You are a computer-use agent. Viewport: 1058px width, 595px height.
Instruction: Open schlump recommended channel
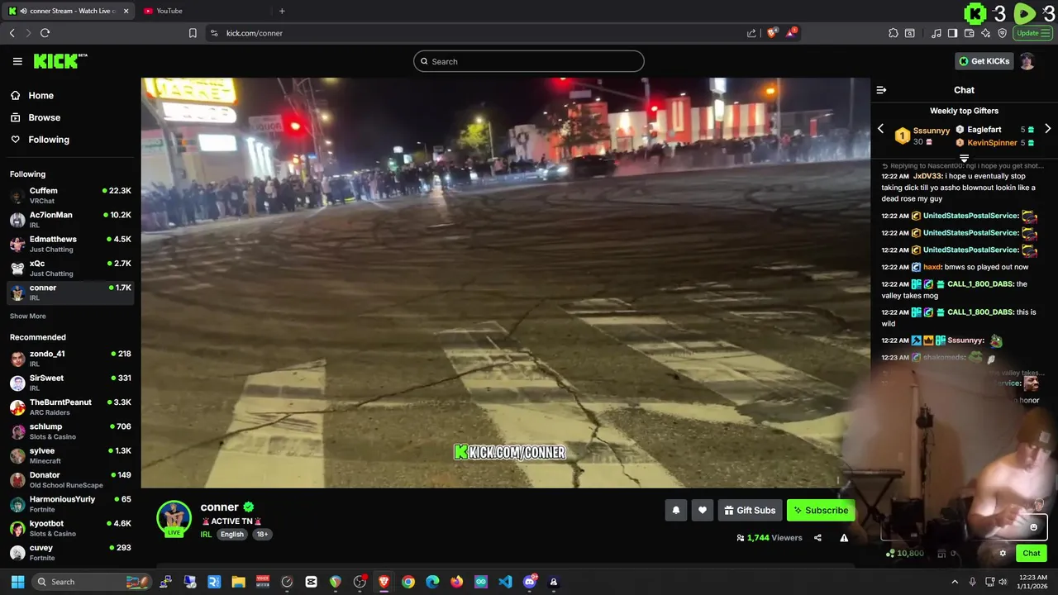tap(70, 431)
